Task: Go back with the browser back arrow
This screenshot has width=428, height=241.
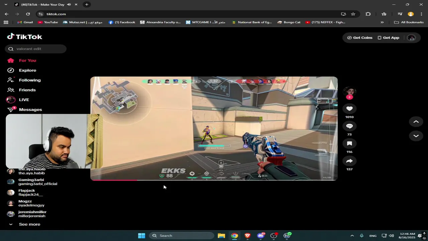Action: point(7,14)
